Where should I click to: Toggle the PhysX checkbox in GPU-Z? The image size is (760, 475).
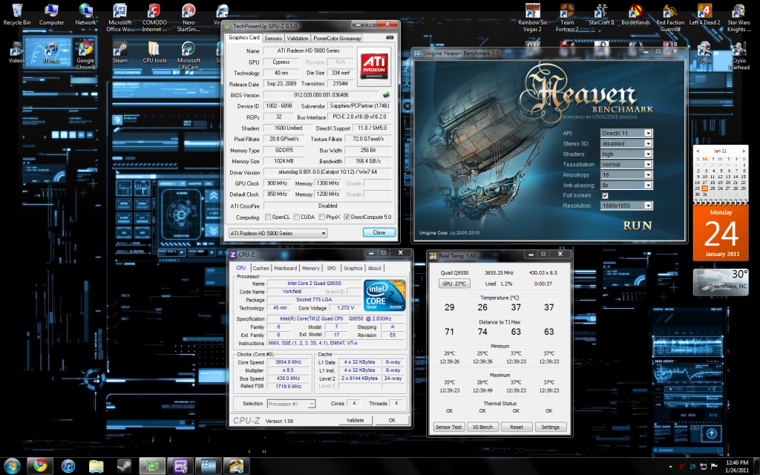pos(322,217)
